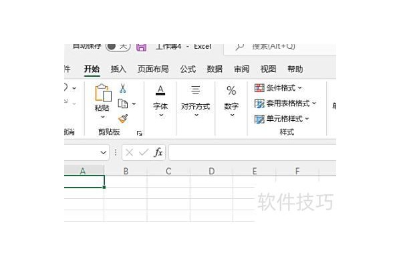Click the formula bar options dots handle

[116, 153]
